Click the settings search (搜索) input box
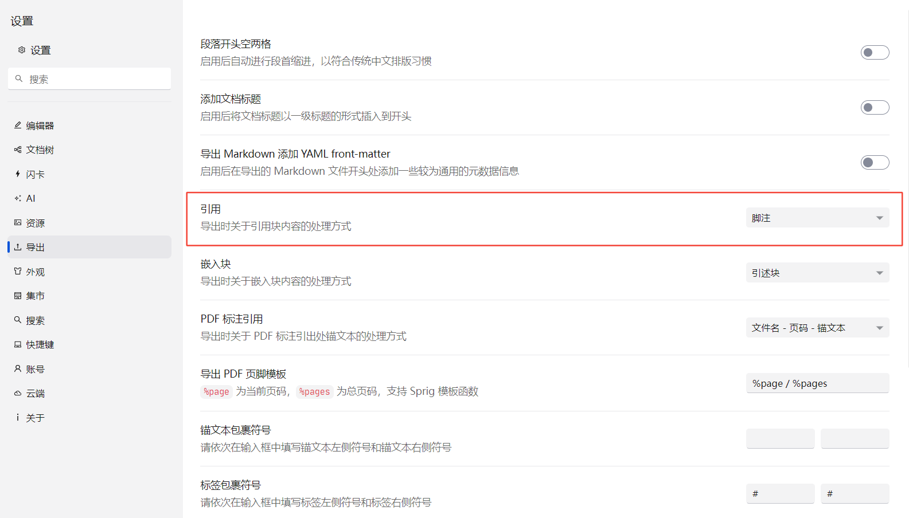The width and height of the screenshot is (909, 518). 95,79
